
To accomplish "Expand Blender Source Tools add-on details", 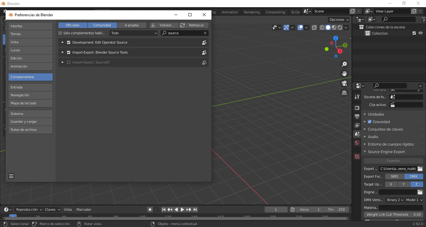I will coord(63,52).
